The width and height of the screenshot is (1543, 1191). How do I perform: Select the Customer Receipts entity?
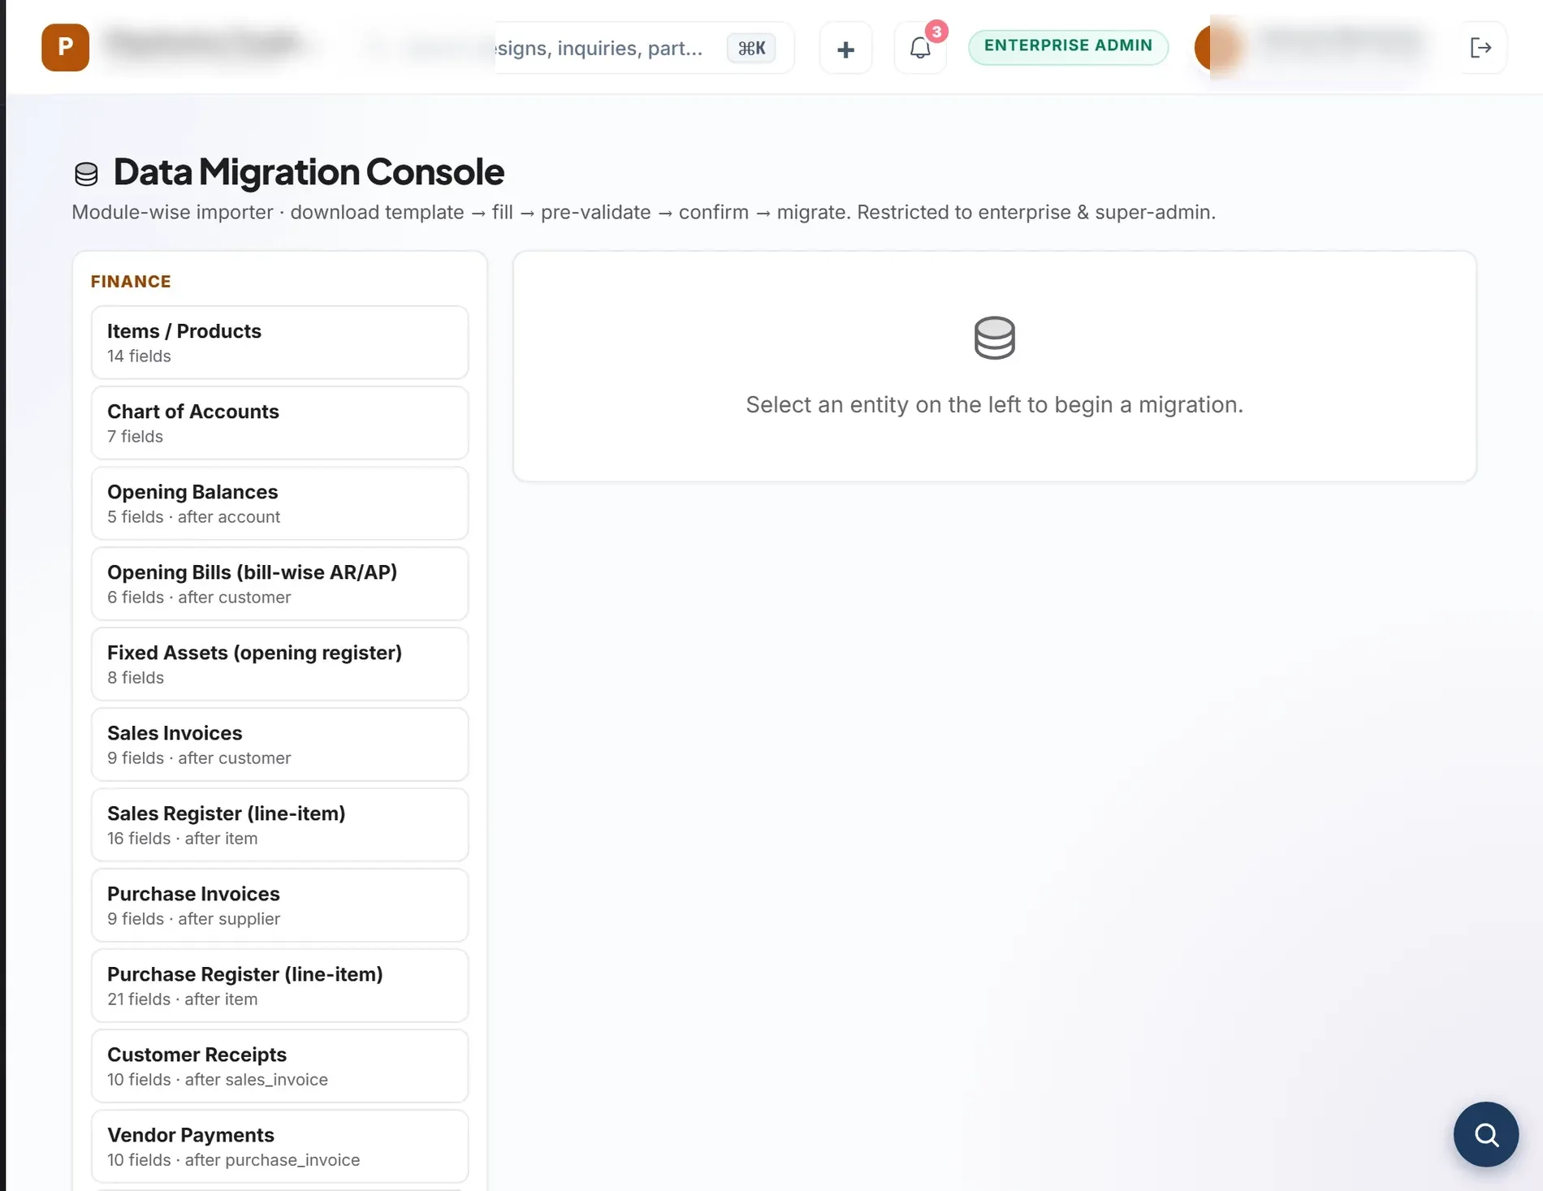click(279, 1066)
